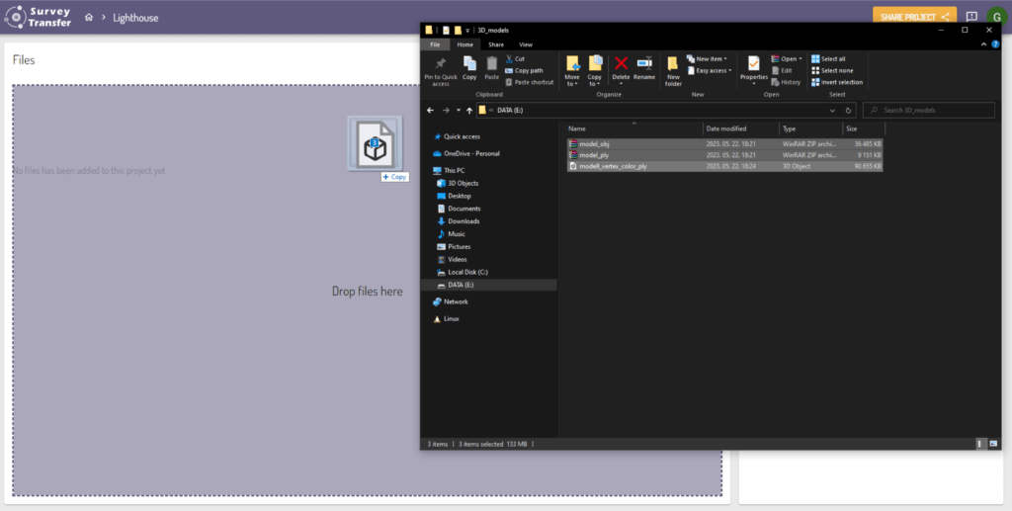Refresh the current folder view
This screenshot has height=511, width=1012.
coord(848,110)
